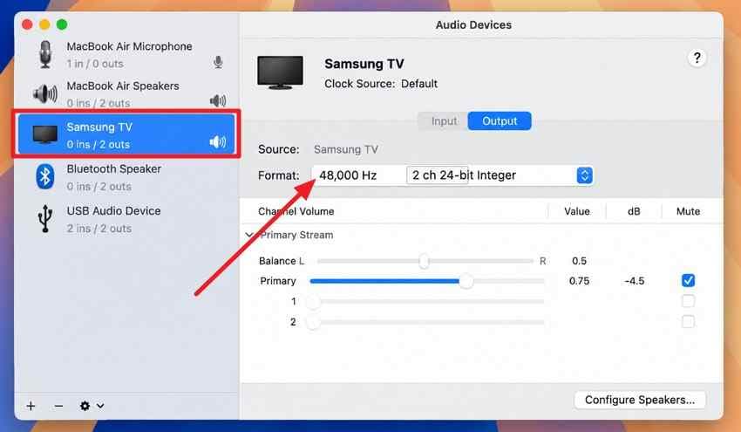741x432 pixels.
Task: Click the Primary volume slider knob
Action: [466, 281]
